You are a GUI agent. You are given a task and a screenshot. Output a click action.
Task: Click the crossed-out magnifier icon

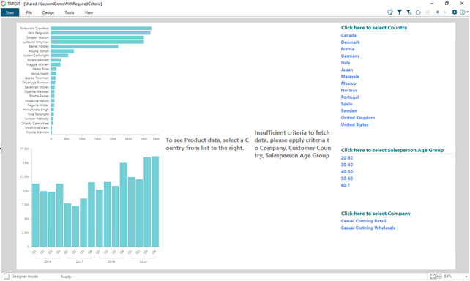click(428, 12)
